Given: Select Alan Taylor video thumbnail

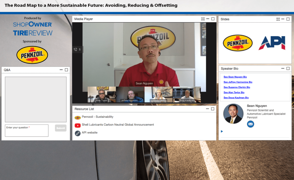Looking at the screenshot, I should tap(102, 94).
